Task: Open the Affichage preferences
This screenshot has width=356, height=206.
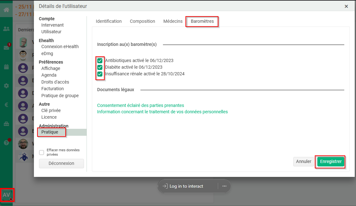Action: click(51, 68)
